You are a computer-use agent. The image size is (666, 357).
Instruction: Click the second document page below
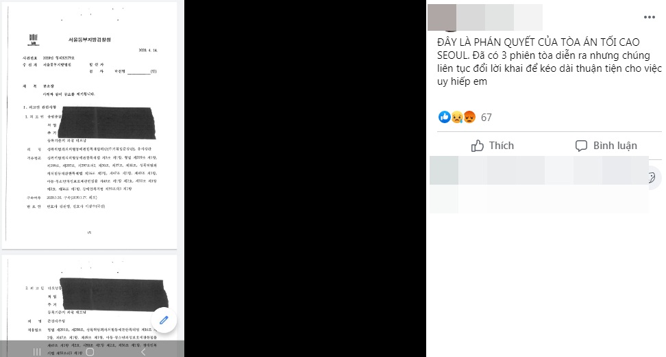tap(89, 306)
